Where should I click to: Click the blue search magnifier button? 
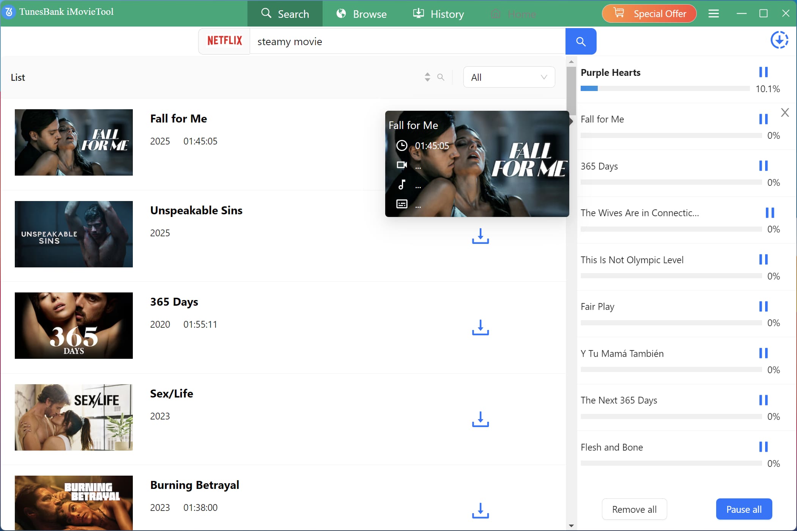(x=581, y=41)
